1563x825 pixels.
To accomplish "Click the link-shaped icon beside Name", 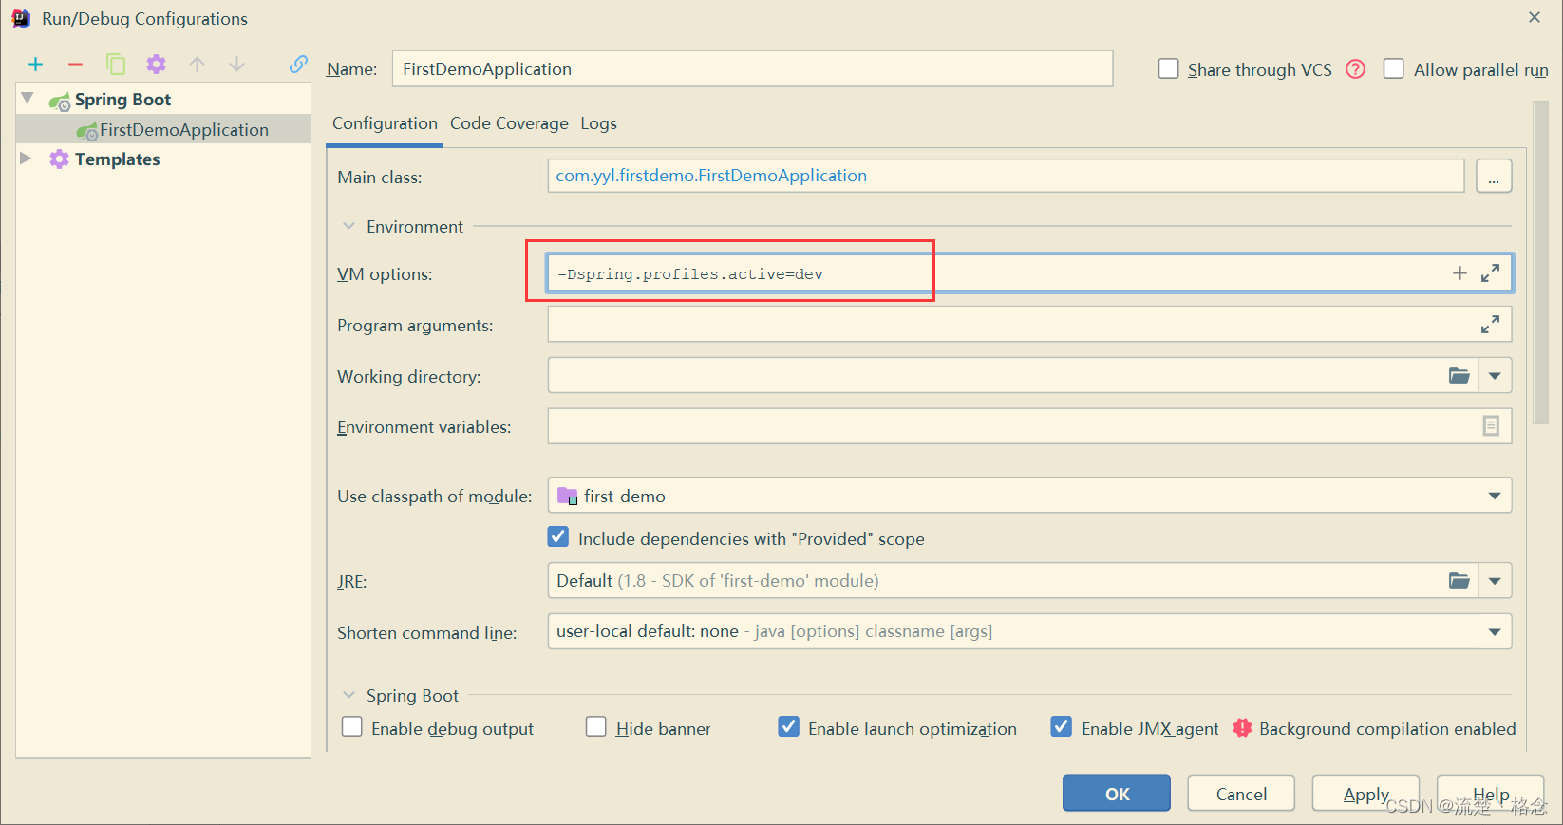I will pyautogui.click(x=298, y=64).
